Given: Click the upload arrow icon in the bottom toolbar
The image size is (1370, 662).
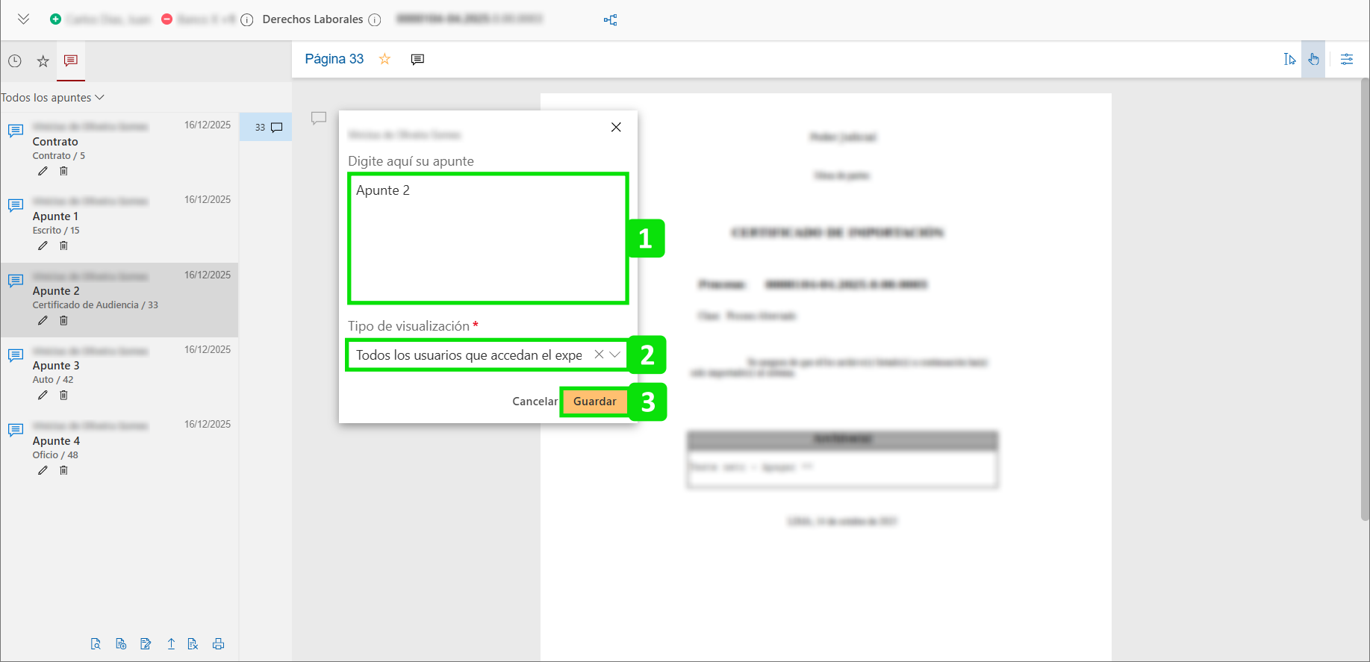Looking at the screenshot, I should click(171, 643).
